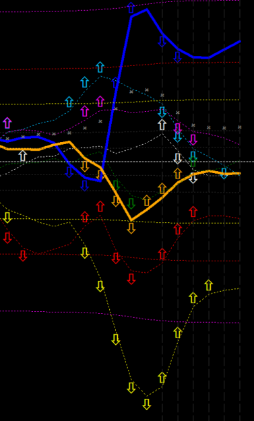Image resolution: width=254 pixels, height=421 pixels.
Task: Select the lowest dark blue down arrow
Action: (x=85, y=186)
